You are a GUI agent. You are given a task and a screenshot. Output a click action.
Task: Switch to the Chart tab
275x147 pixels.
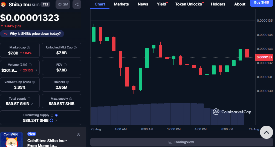pos(100,4)
